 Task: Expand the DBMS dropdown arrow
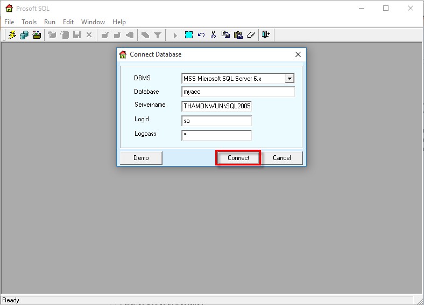(x=289, y=79)
